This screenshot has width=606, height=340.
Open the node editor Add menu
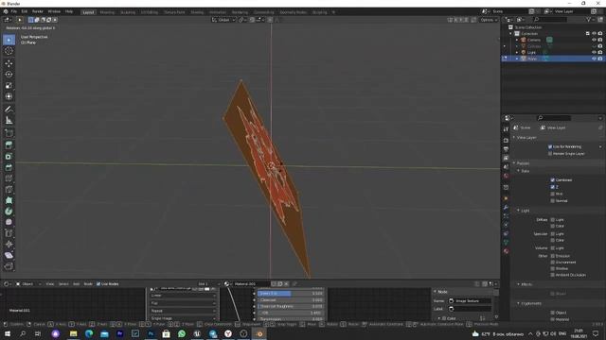click(76, 284)
